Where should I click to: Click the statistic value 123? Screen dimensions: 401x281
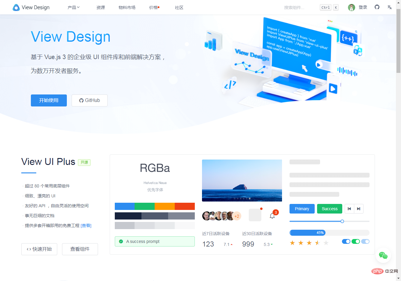coord(208,244)
